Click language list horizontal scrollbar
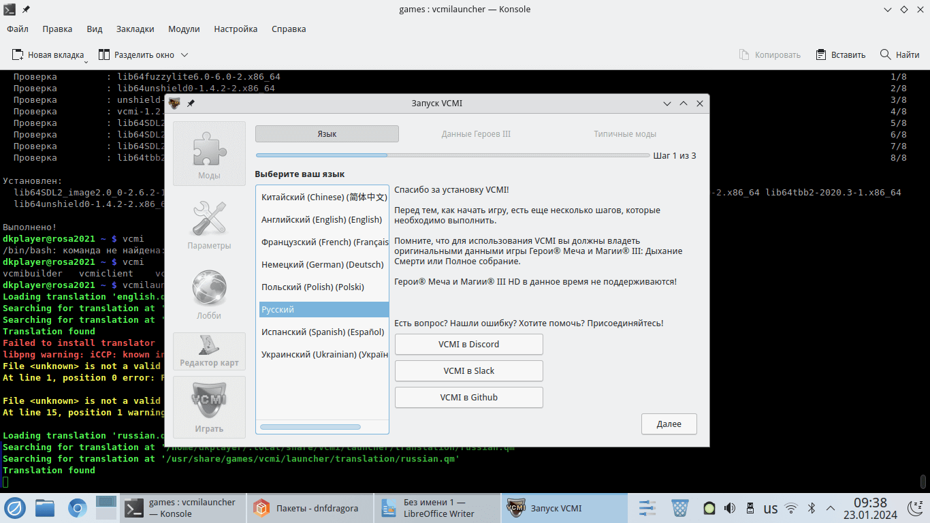Viewport: 930px width, 523px height. point(310,427)
